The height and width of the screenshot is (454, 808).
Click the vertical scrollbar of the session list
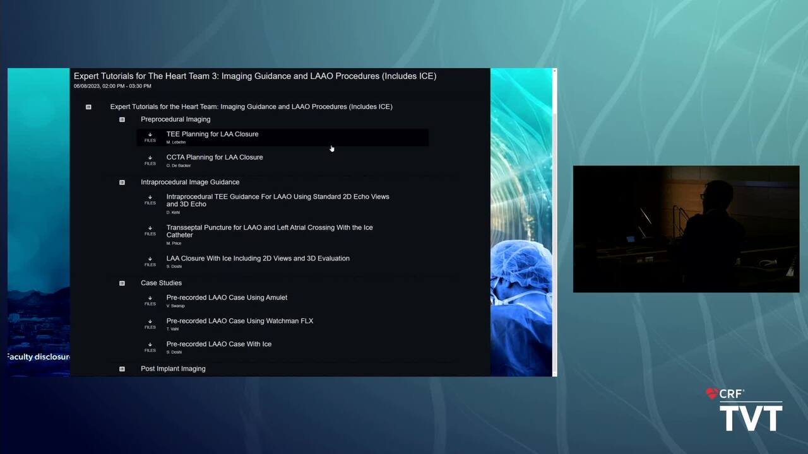pyautogui.click(x=555, y=222)
